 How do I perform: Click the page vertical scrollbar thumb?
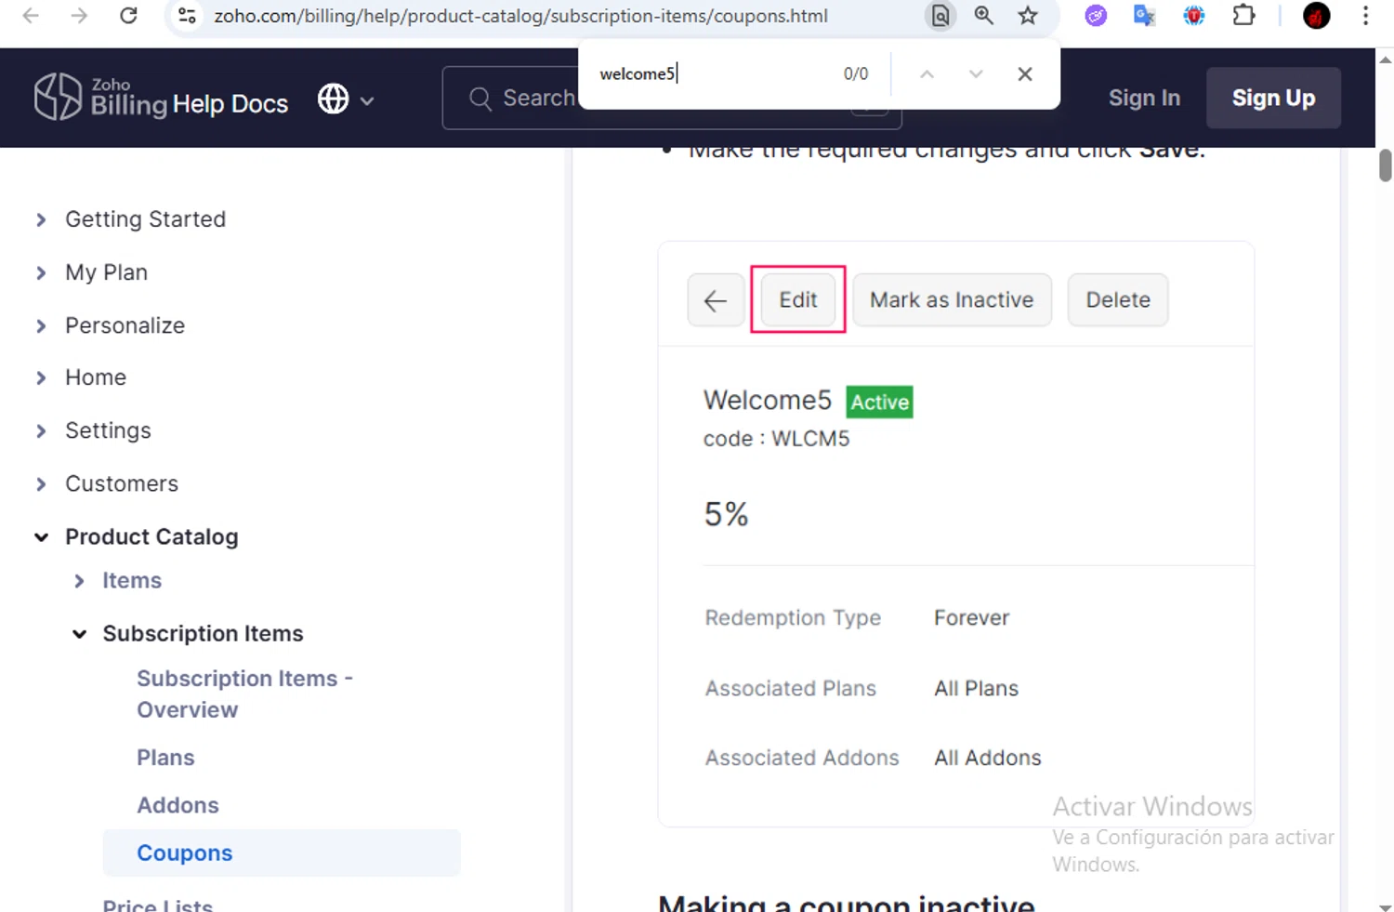click(x=1385, y=165)
